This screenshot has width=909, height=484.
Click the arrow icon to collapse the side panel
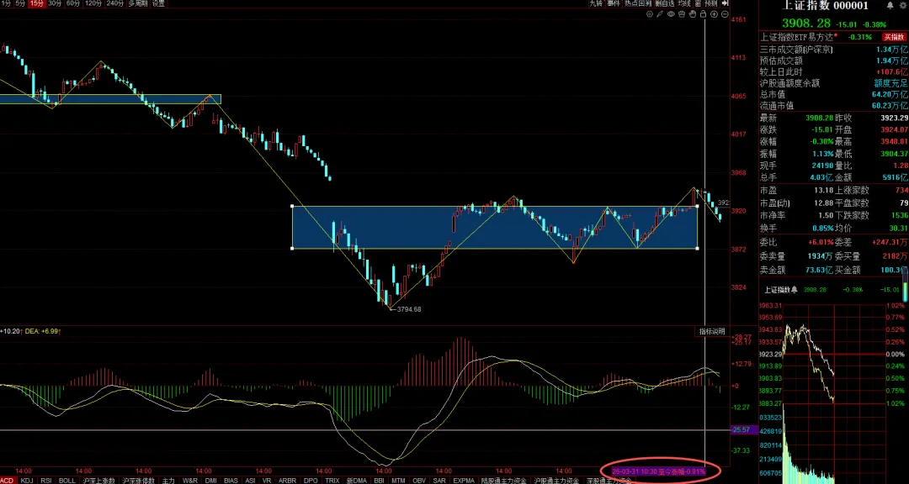[x=725, y=3]
